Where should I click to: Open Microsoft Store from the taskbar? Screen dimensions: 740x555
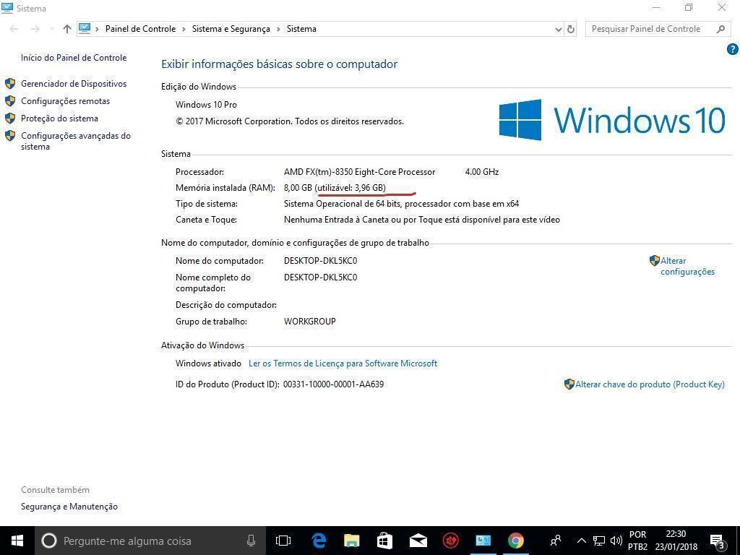384,541
